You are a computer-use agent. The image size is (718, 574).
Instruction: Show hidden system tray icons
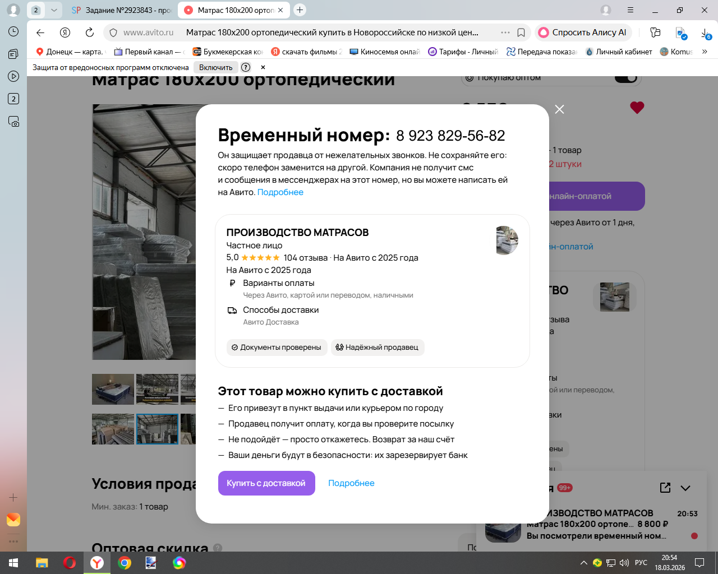pos(584,563)
